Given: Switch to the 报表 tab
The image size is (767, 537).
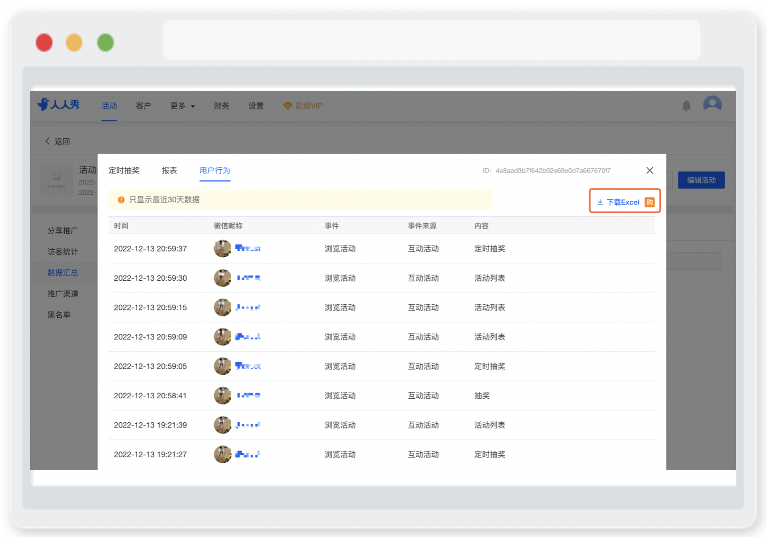Looking at the screenshot, I should 169,170.
